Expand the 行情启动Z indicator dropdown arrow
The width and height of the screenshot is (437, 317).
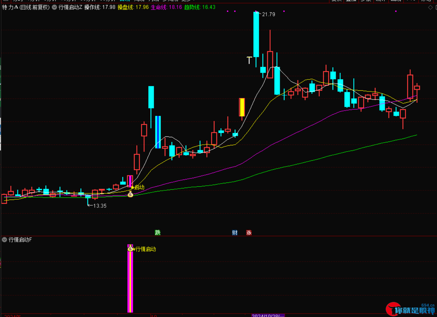tap(54, 7)
